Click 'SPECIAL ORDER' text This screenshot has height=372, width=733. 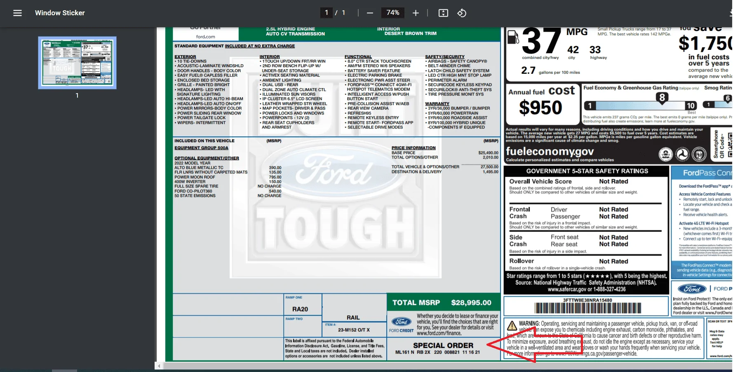[x=443, y=346]
